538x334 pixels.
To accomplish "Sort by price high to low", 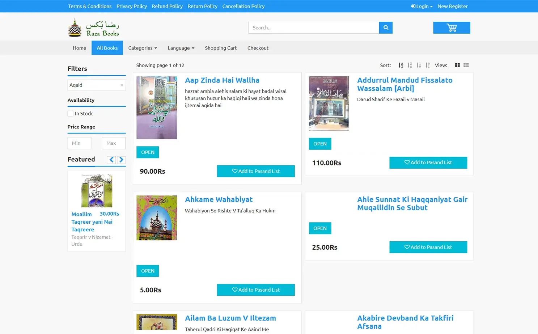I will click(x=427, y=65).
